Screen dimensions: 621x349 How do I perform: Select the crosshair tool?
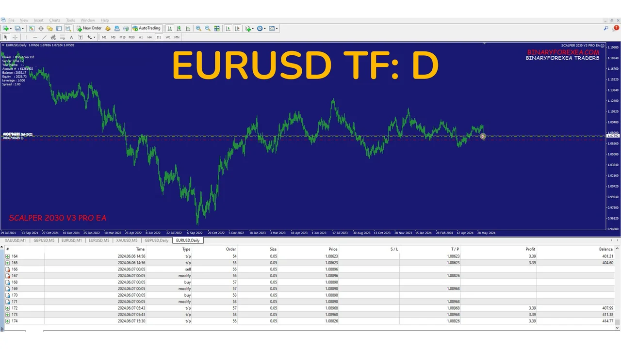15,37
